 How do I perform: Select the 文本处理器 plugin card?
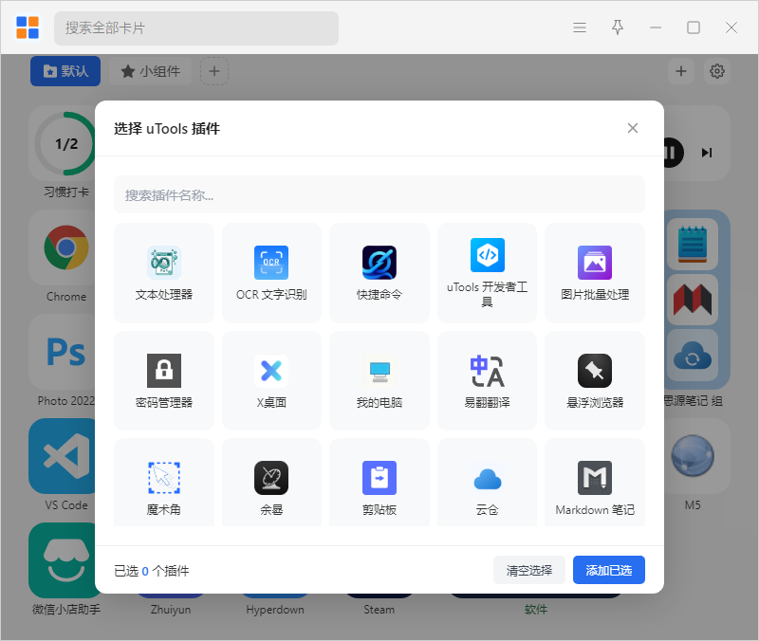click(163, 273)
